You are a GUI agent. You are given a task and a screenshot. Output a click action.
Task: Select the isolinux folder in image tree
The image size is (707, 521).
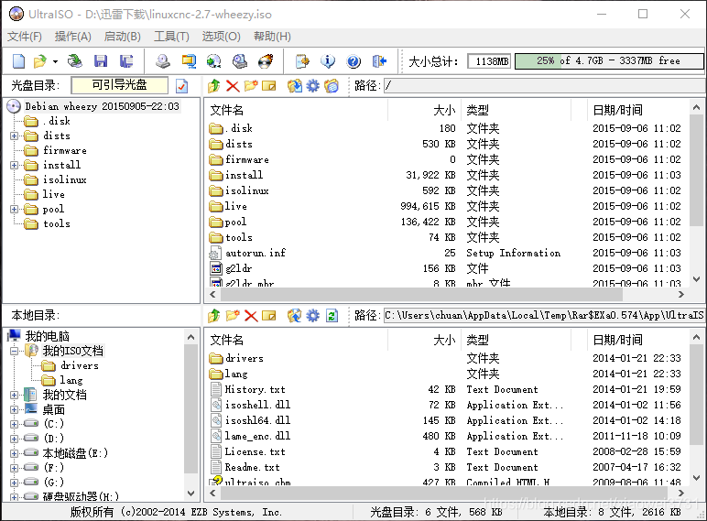[64, 179]
